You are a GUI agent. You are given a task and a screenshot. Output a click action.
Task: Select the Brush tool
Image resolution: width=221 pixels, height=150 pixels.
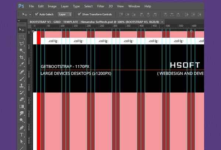pyautogui.click(x=22, y=79)
